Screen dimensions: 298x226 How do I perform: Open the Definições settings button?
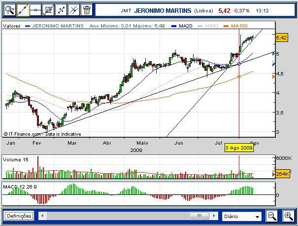click(x=19, y=216)
